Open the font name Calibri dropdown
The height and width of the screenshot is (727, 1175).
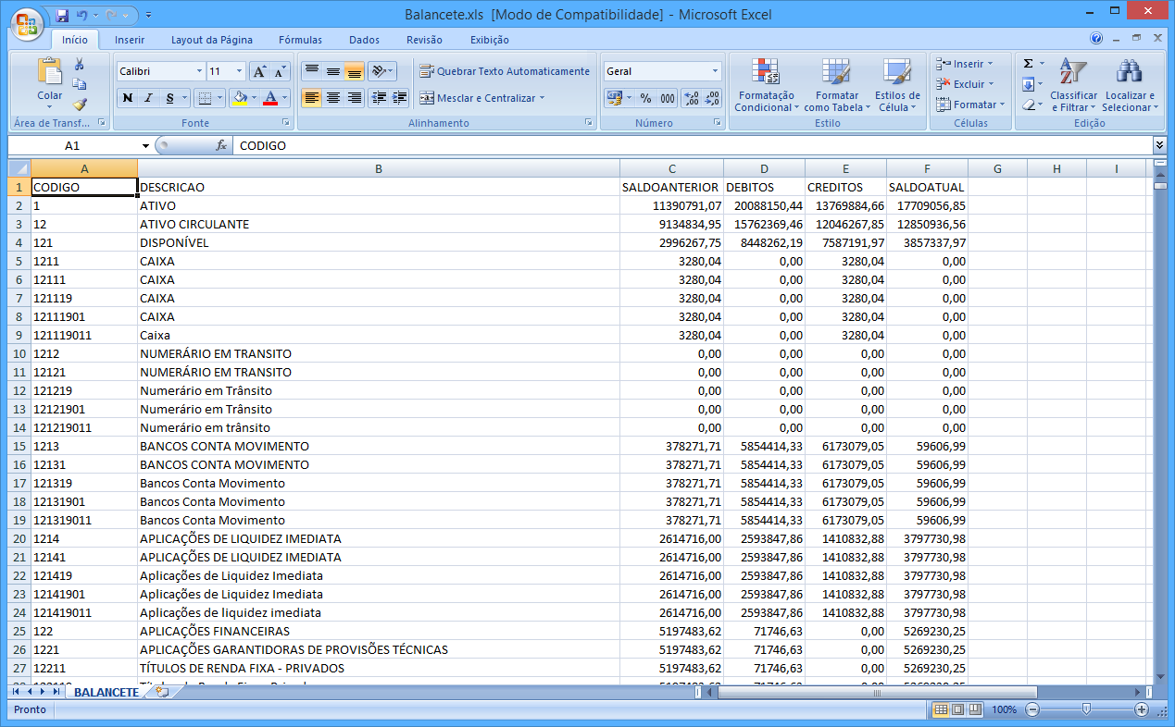click(x=199, y=71)
